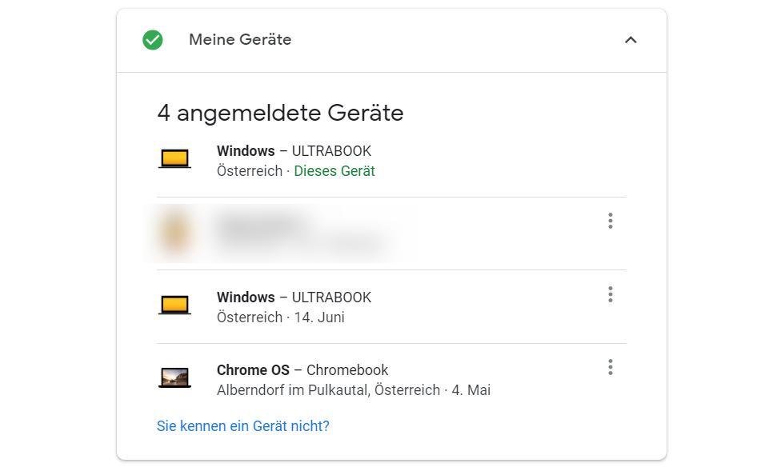This screenshot has width=769, height=467.
Task: Open three-dot menu for ULTRABOOK from 14. Juni
Action: click(x=611, y=295)
